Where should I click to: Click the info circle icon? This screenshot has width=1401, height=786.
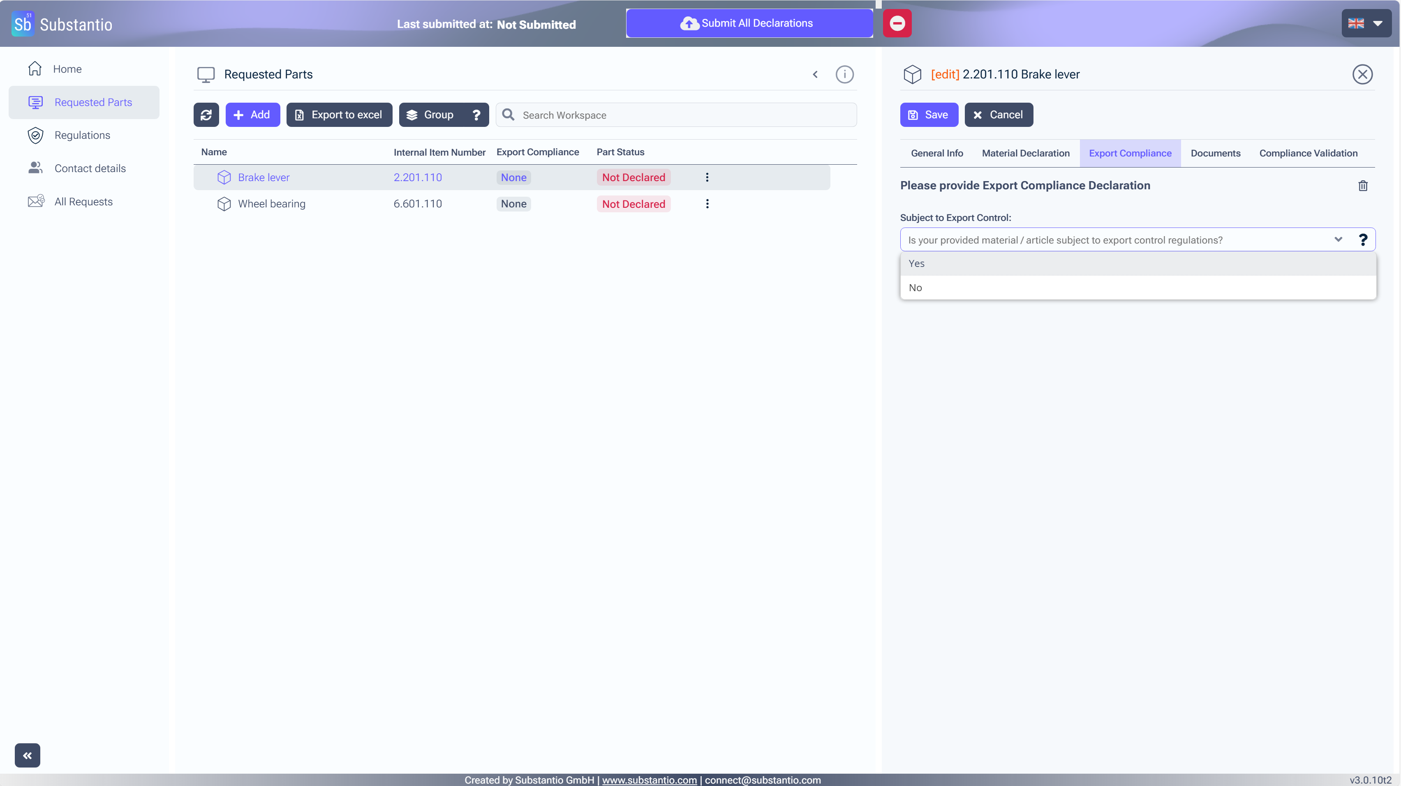[844, 74]
